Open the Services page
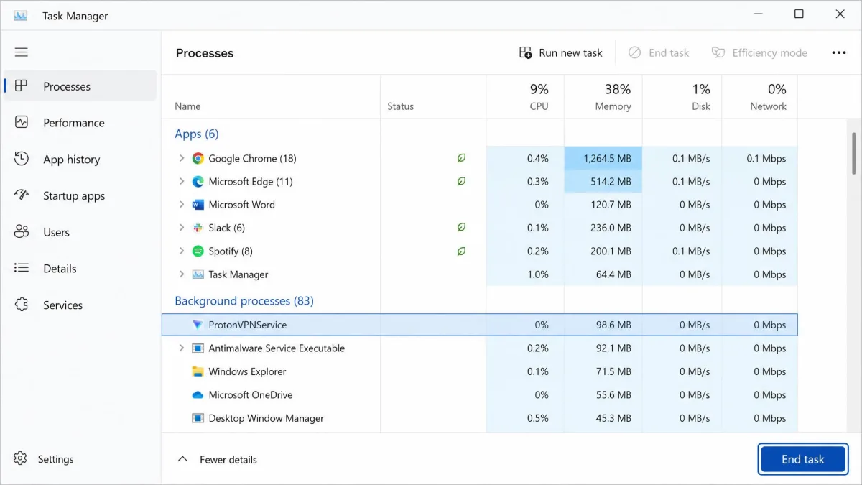The height and width of the screenshot is (485, 862). point(80,305)
